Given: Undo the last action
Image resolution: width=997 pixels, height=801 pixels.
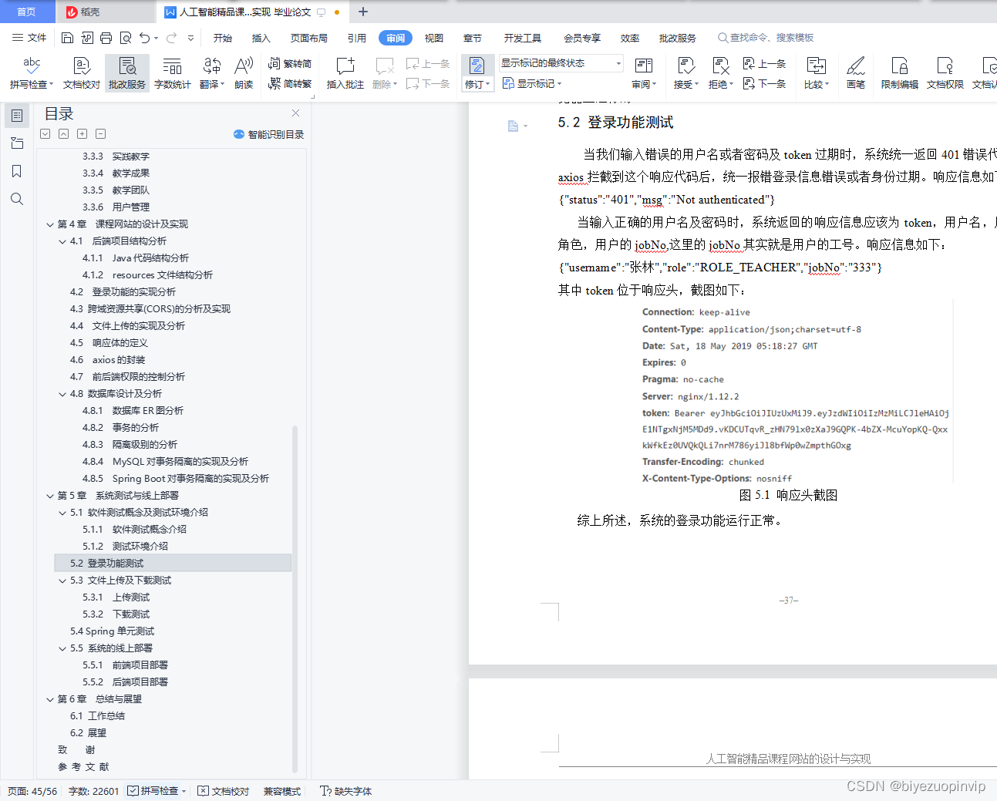Looking at the screenshot, I should tap(144, 38).
